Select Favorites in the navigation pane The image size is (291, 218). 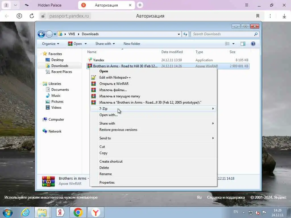(x=55, y=54)
